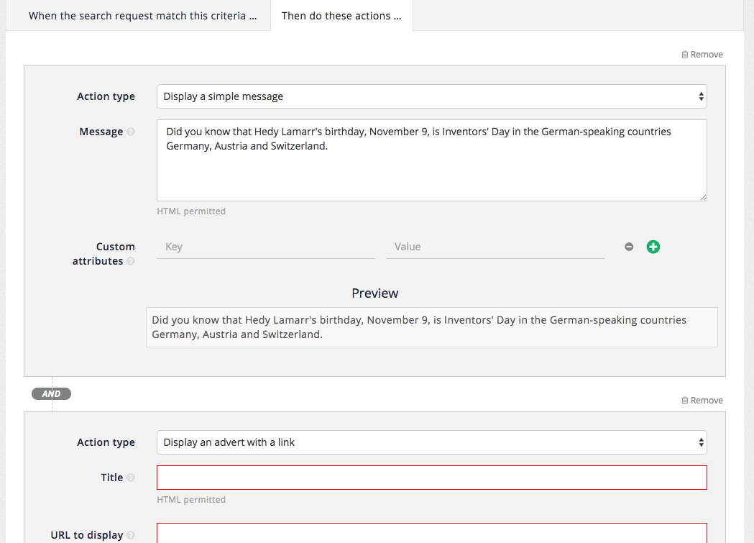Viewport: 754px width, 543px height.
Task: Click the AND connector badge
Action: click(50, 393)
